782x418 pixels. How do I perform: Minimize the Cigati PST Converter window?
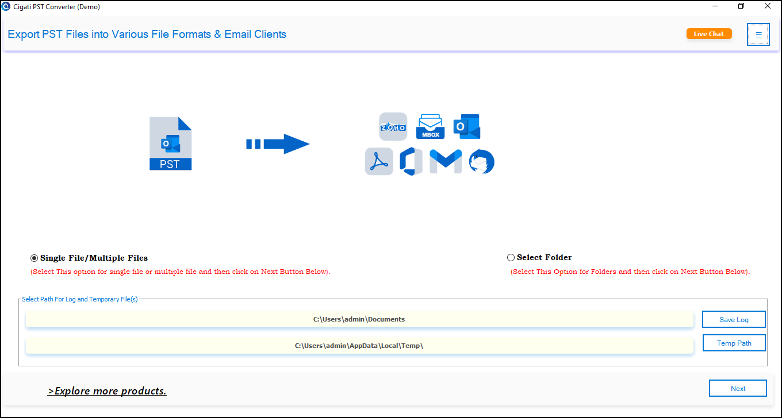click(x=715, y=6)
